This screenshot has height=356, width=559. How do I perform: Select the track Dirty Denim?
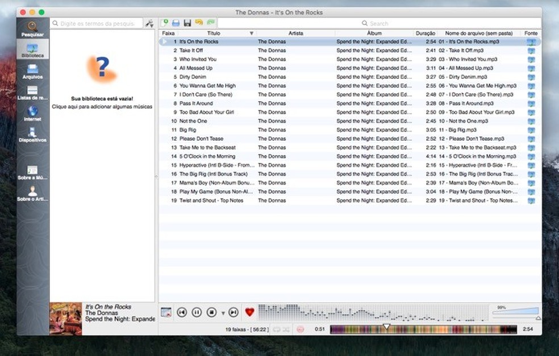coord(193,77)
